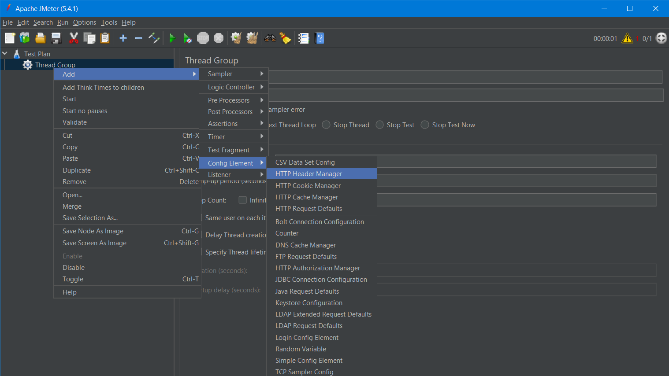Click the Clear icon with single broom
Viewport: 669px width, 376px height.
pyautogui.click(x=236, y=38)
